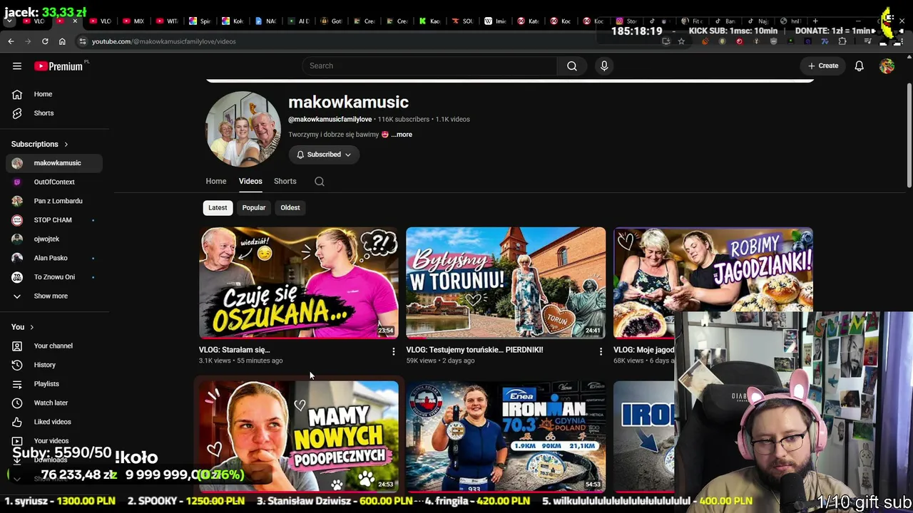This screenshot has height=513, width=913.
Task: Open the OutOfContext subscription
Action: tap(54, 182)
